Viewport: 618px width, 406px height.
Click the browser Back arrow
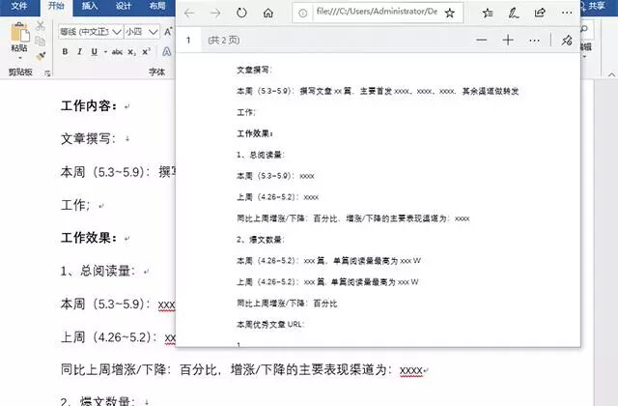tap(189, 13)
